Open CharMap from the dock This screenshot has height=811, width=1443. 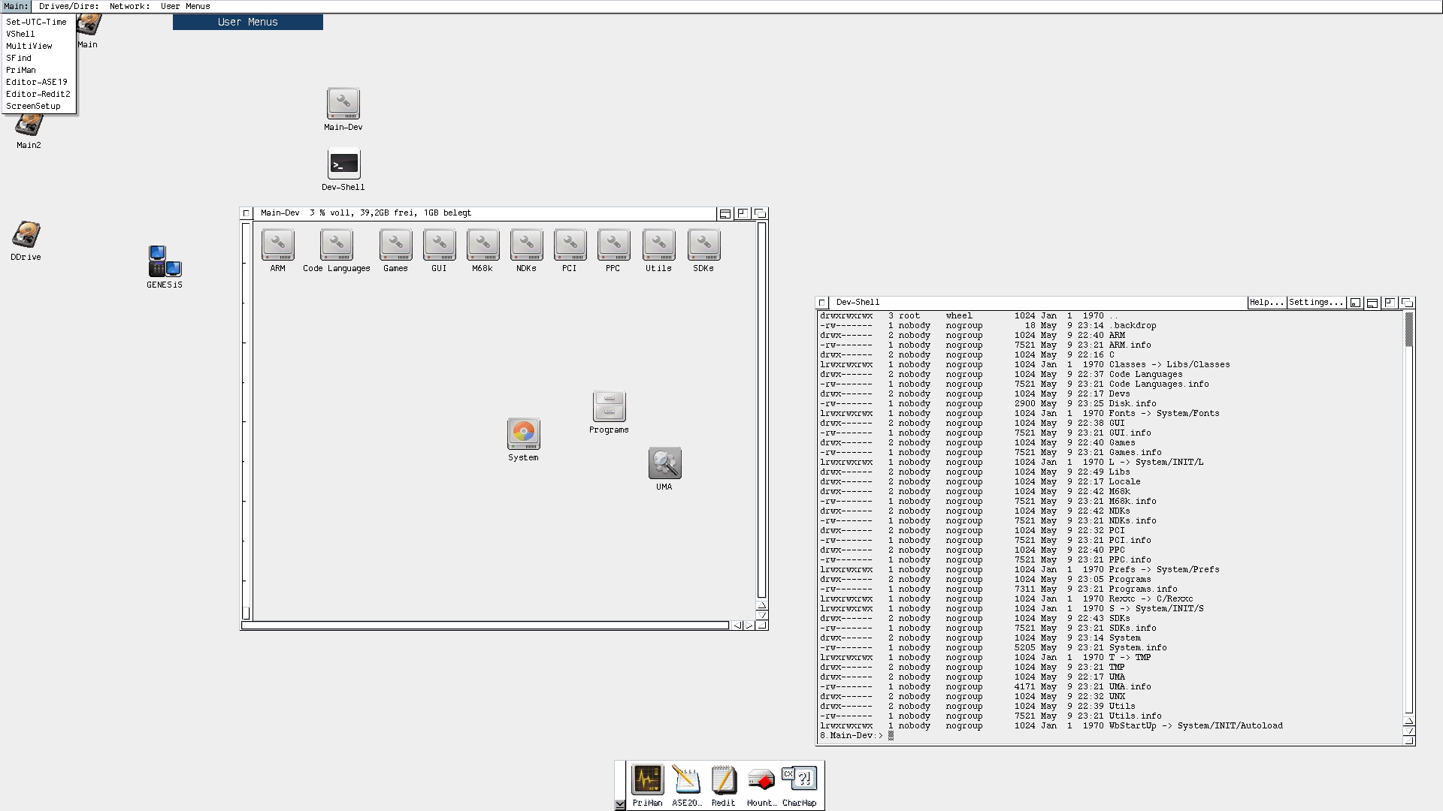coord(799,779)
